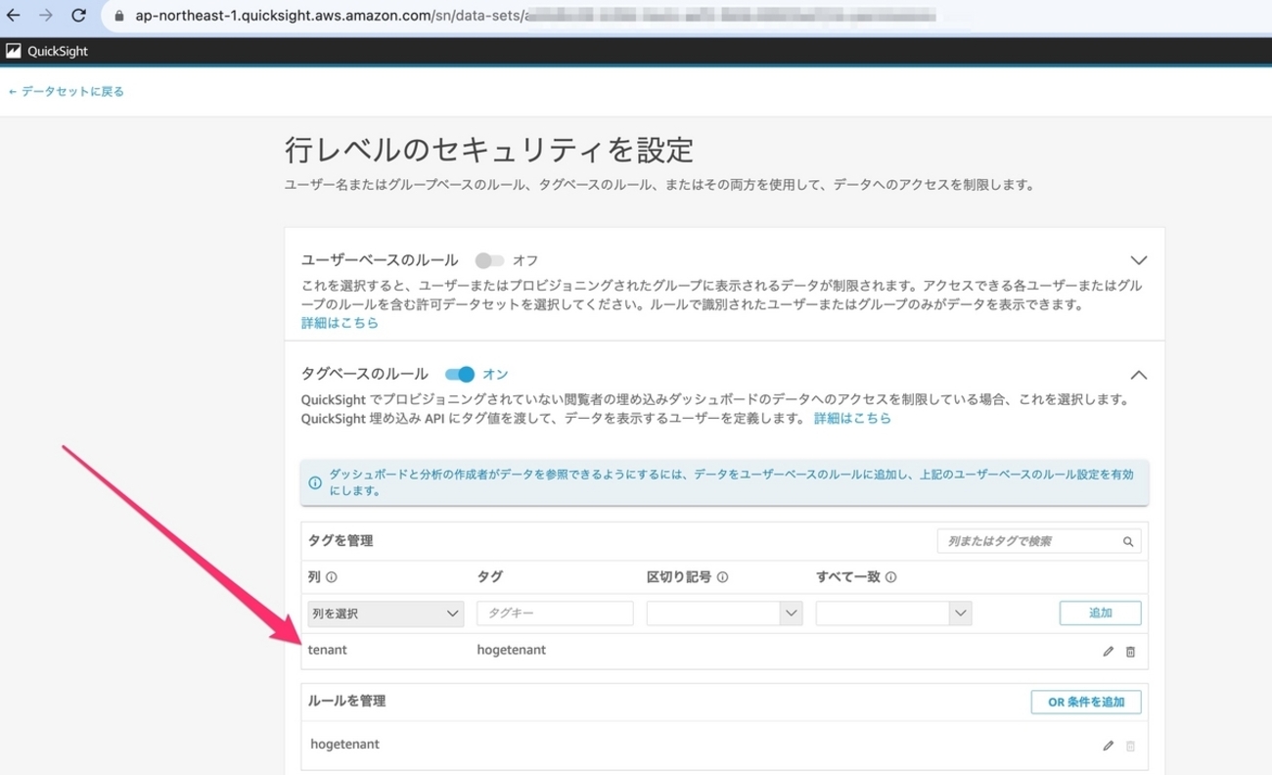Click the browser back arrow

pos(14,16)
